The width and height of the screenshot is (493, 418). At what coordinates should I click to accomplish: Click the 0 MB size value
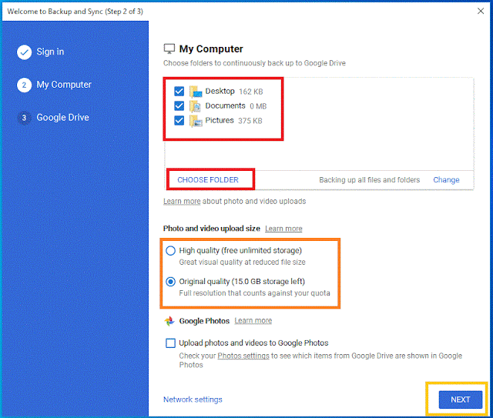point(258,106)
